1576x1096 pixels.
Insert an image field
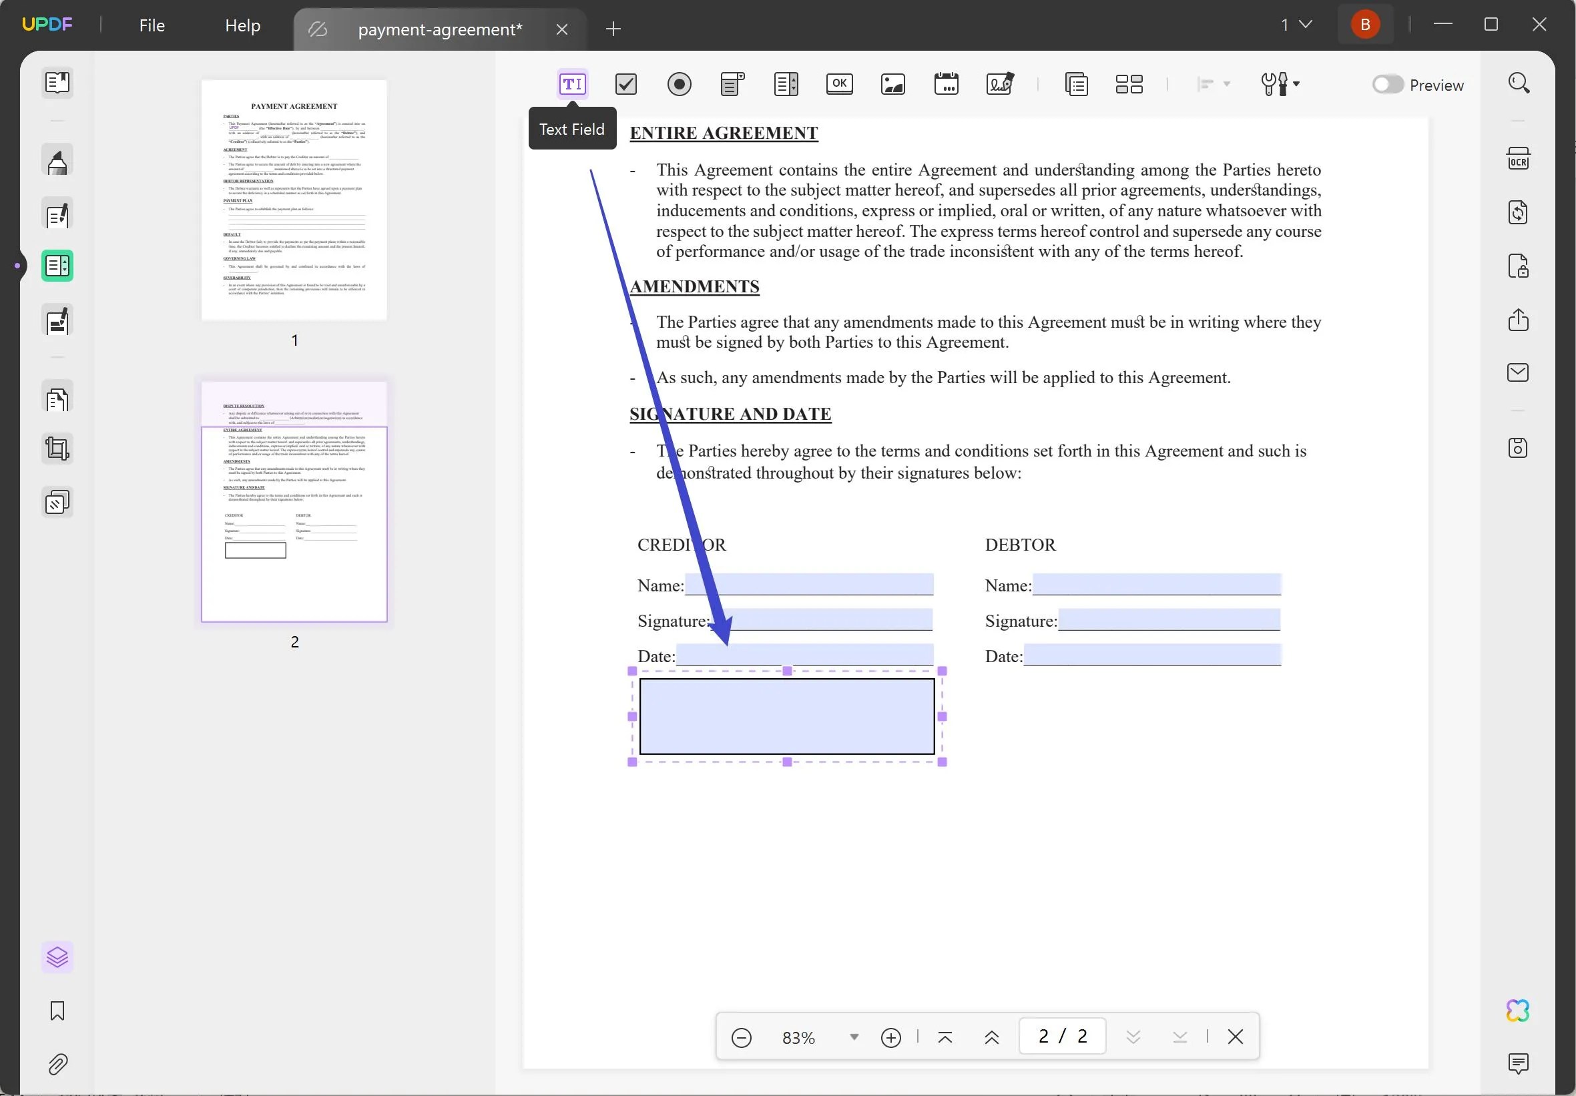[x=892, y=83]
